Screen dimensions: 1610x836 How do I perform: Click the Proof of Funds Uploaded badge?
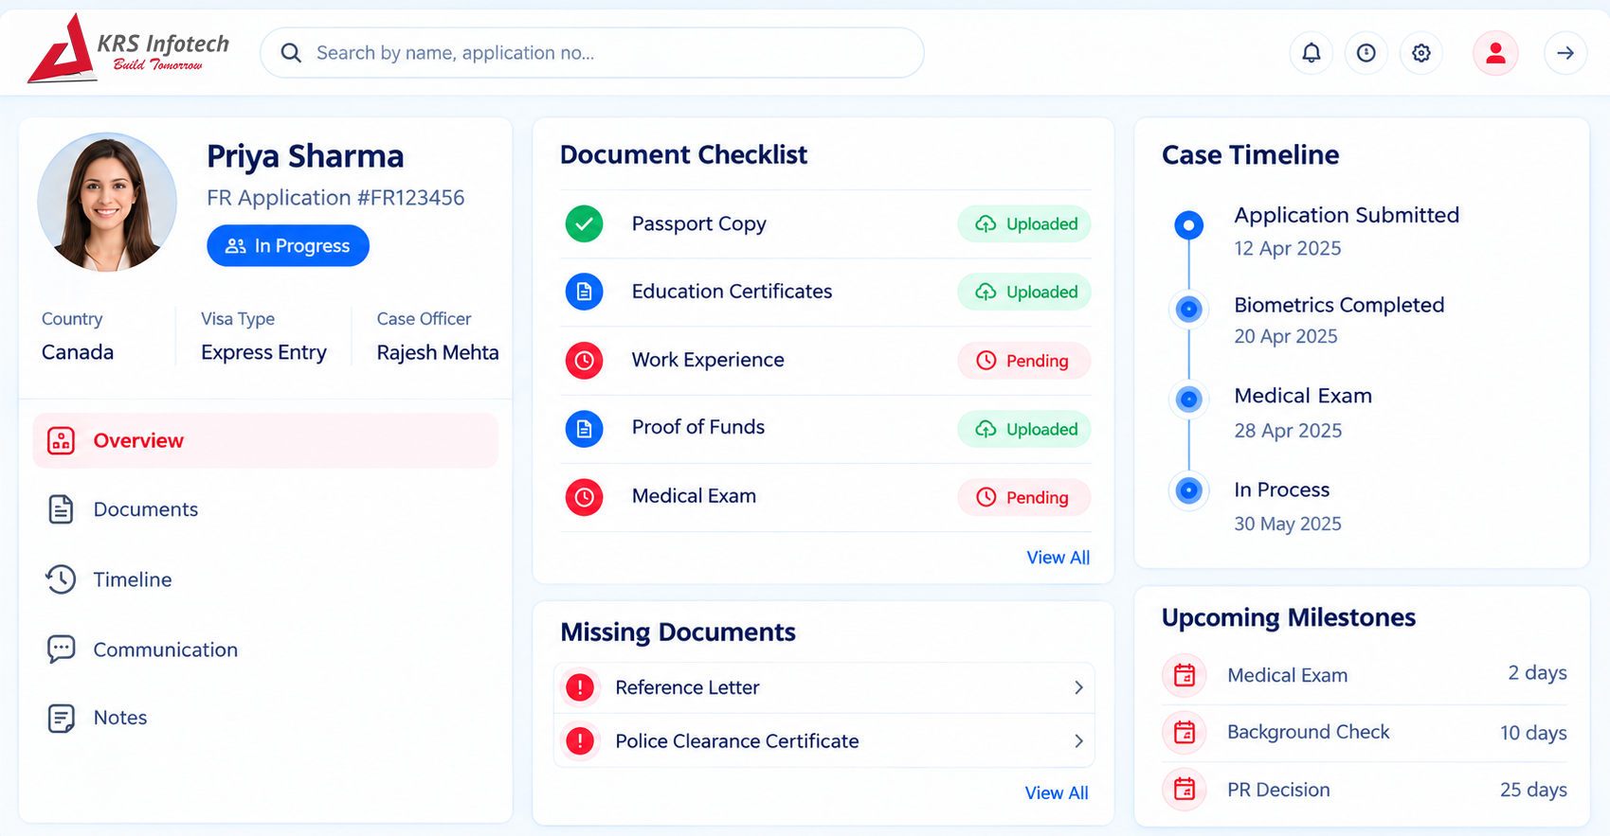coord(1024,429)
